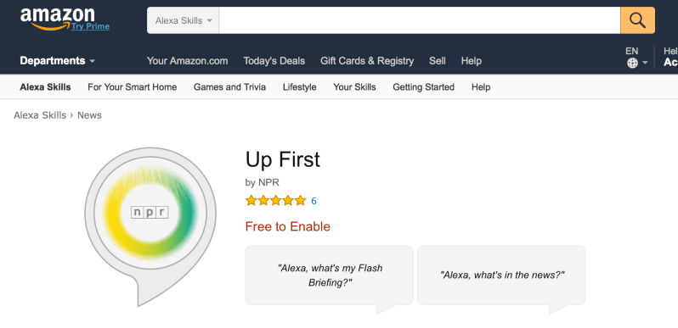Viewport: 678px width, 328px height.
Task: Click the orange search magnifier button
Action: (x=637, y=20)
